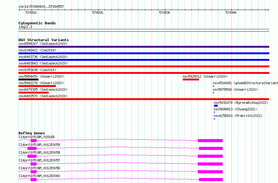
Task: Click the nsv5928012 (Almarri2020) red bar
Action: pos(191,79)
